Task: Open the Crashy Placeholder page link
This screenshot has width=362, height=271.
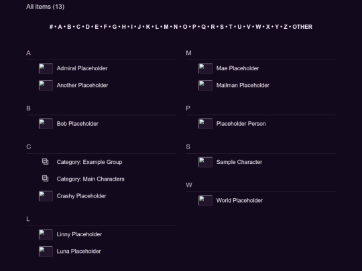Action: point(81,196)
